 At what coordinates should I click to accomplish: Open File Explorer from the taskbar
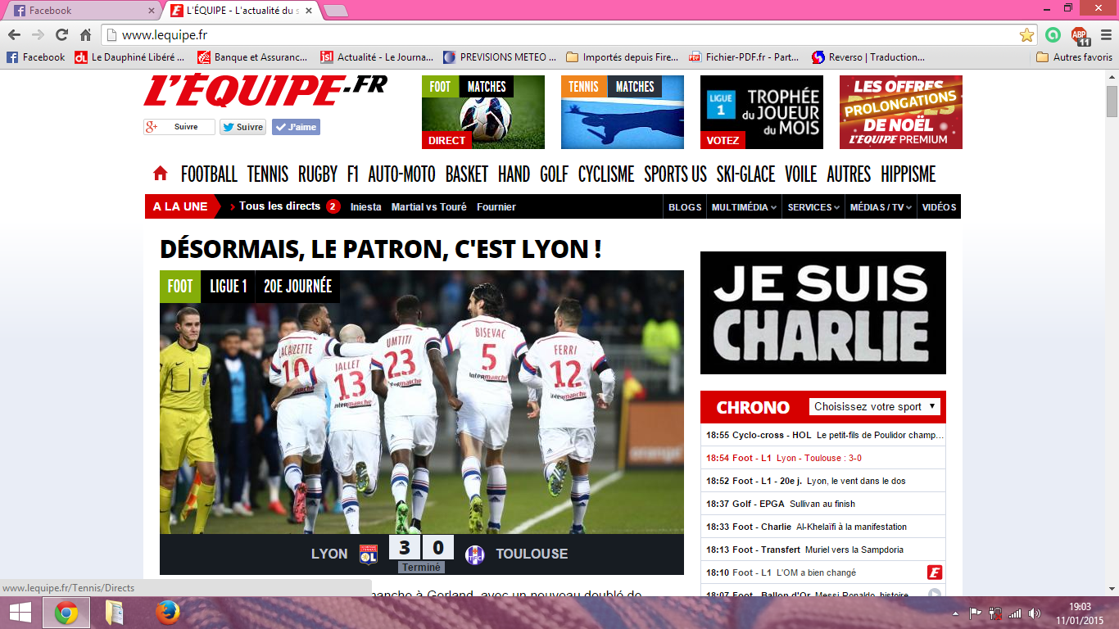coord(115,612)
